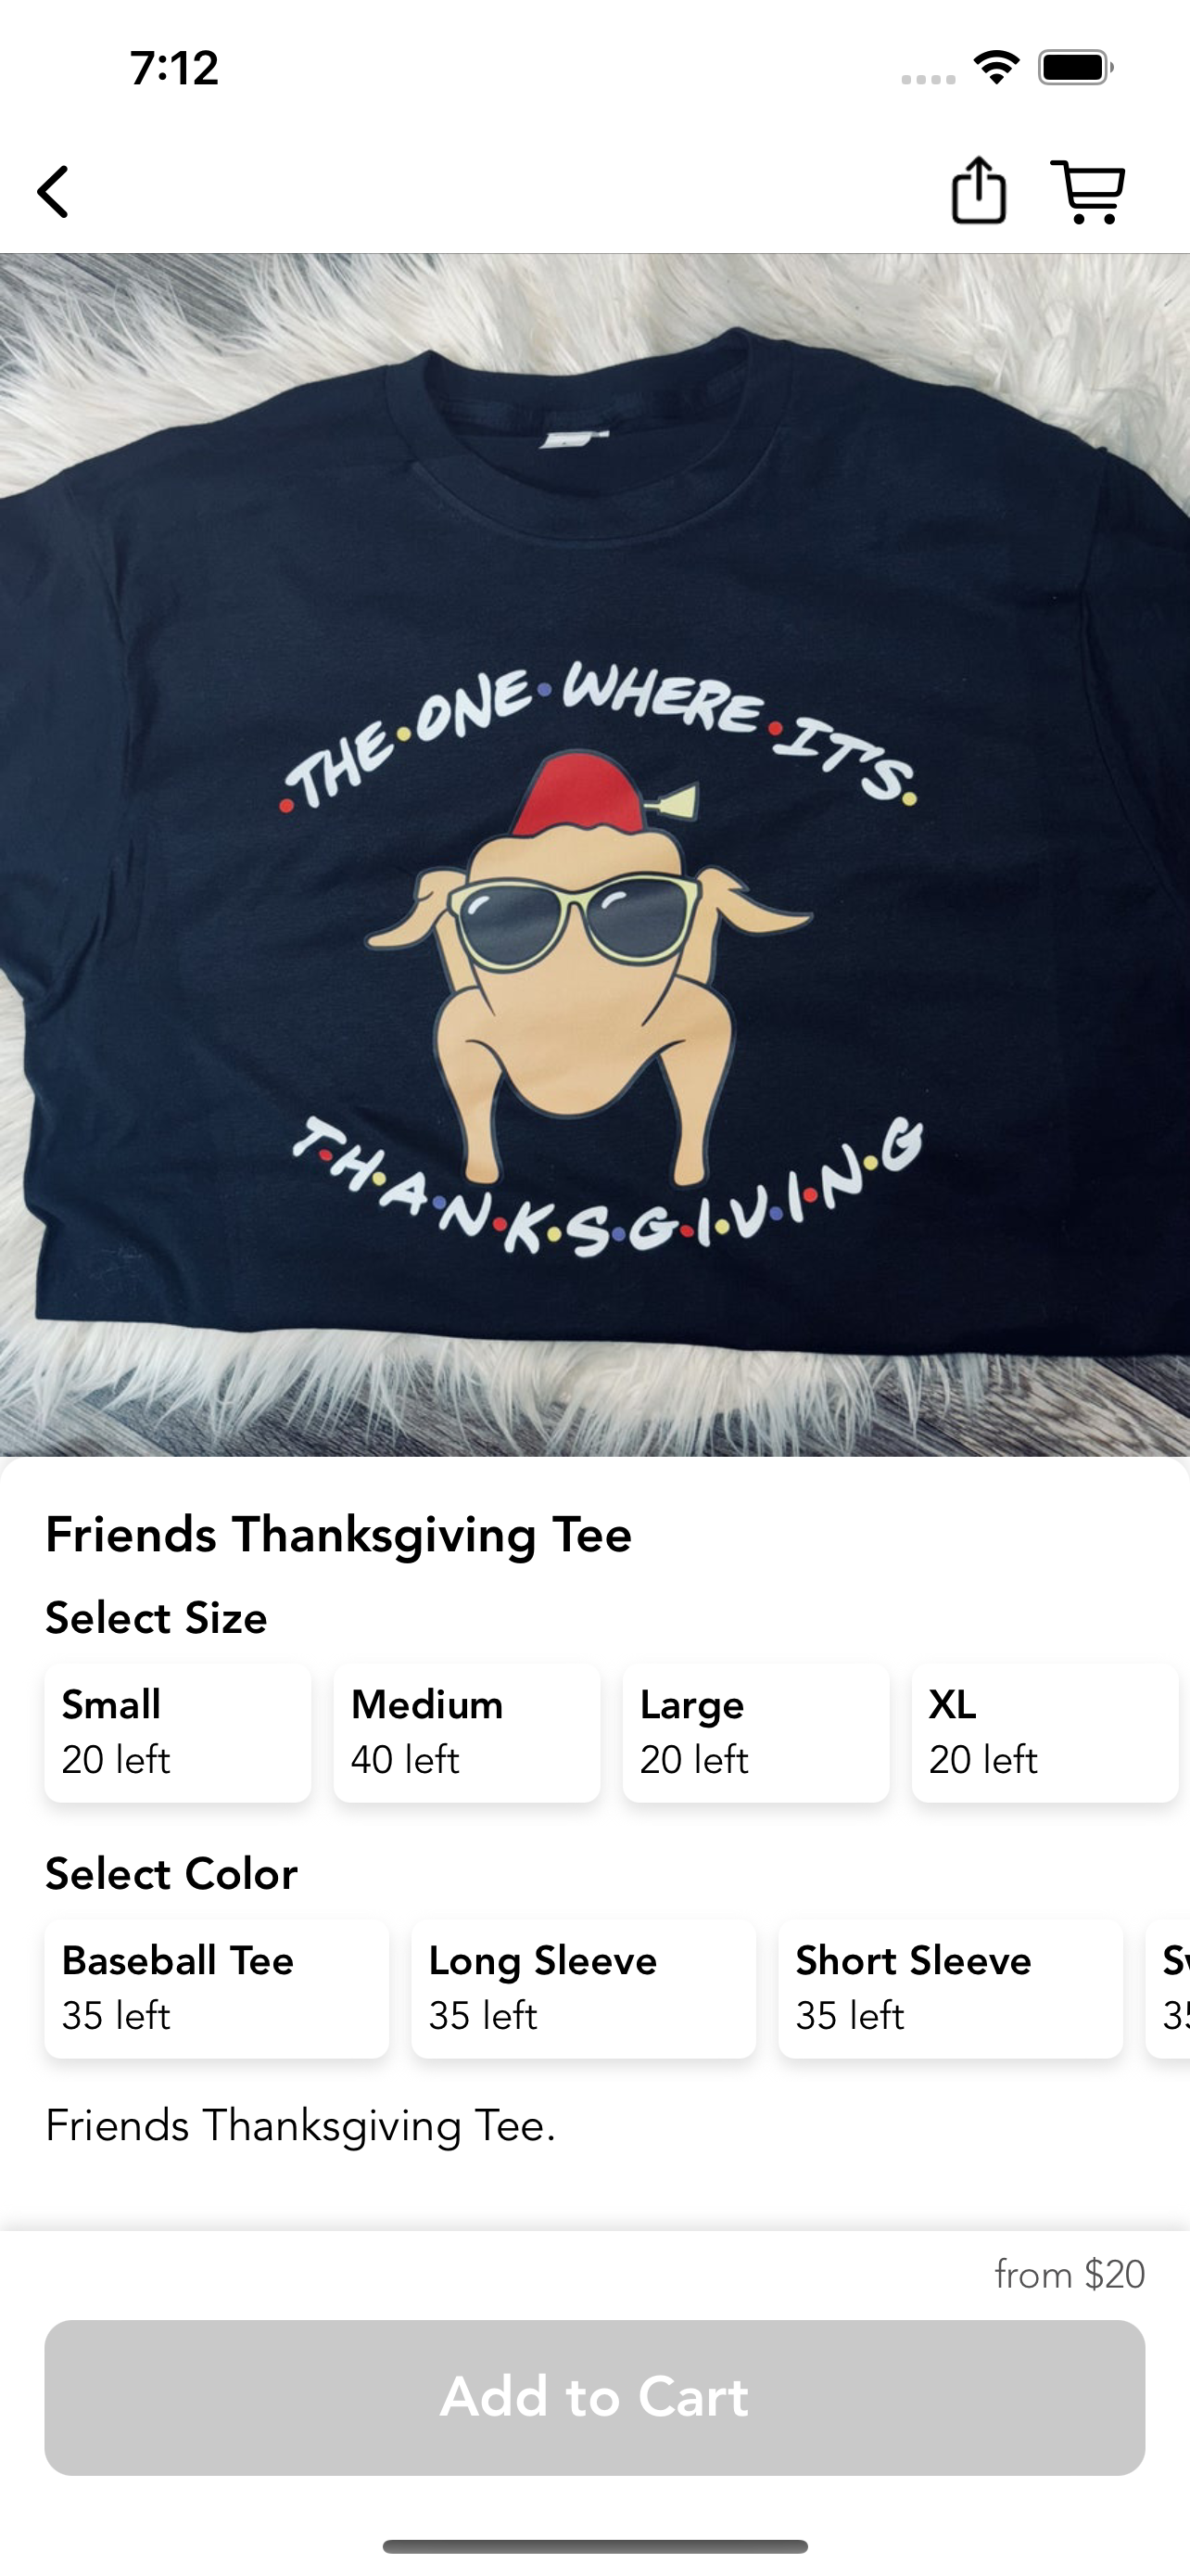
Task: Choose the Large size option
Action: 756,1733
